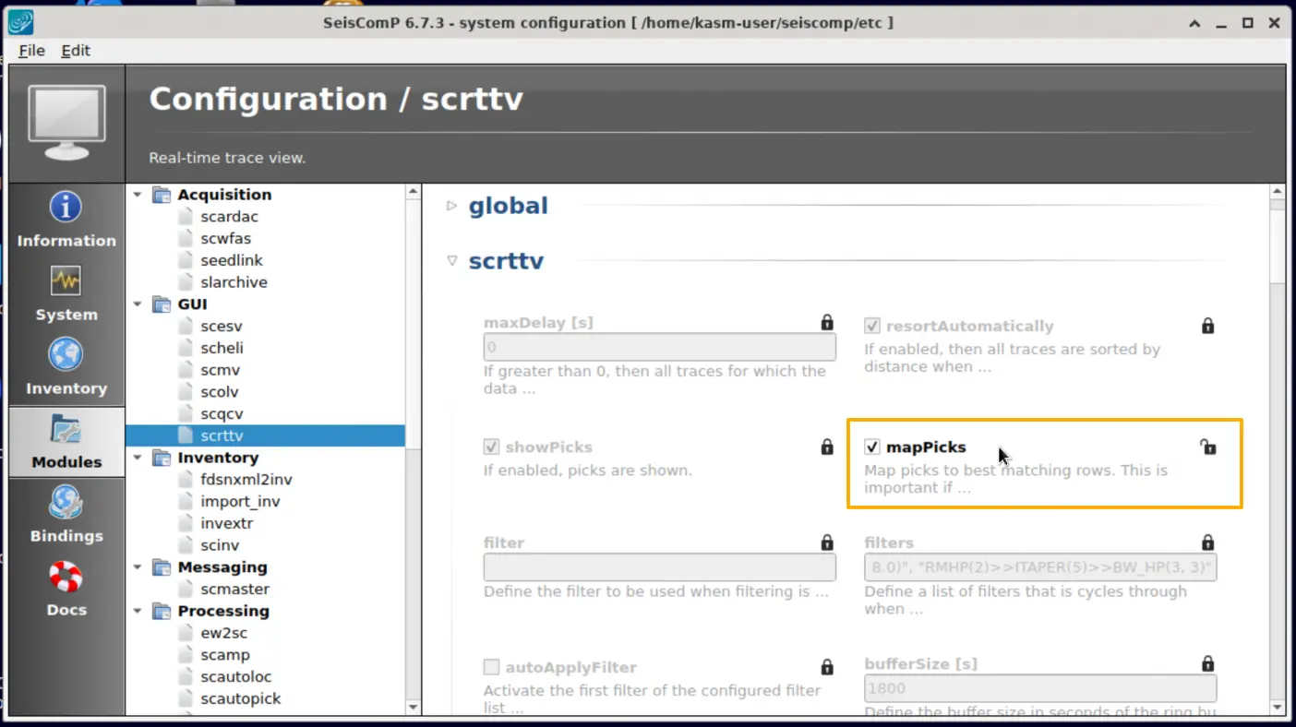Click the Messaging folder icon
The height and width of the screenshot is (727, 1296).
tap(162, 567)
